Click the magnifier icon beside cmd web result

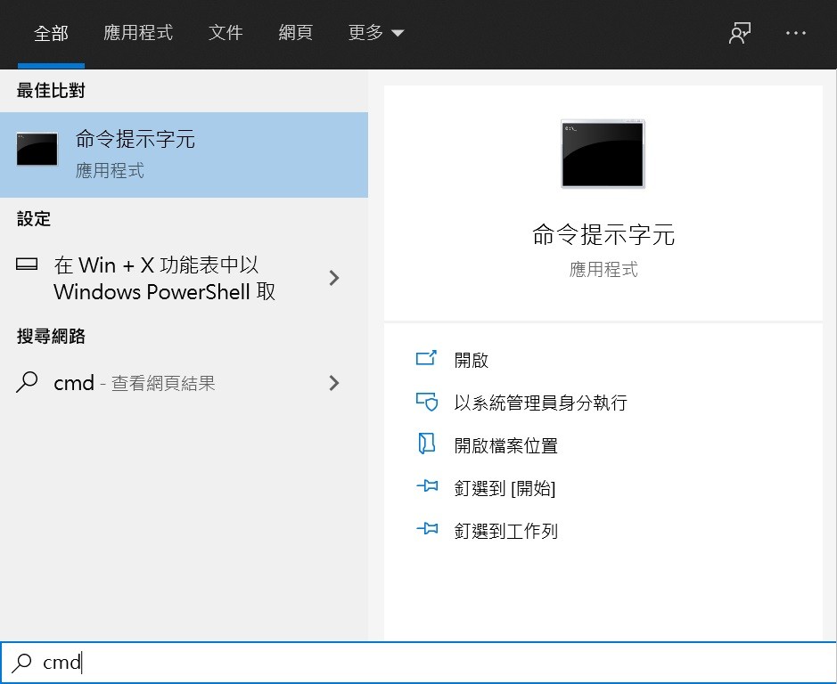pyautogui.click(x=27, y=382)
